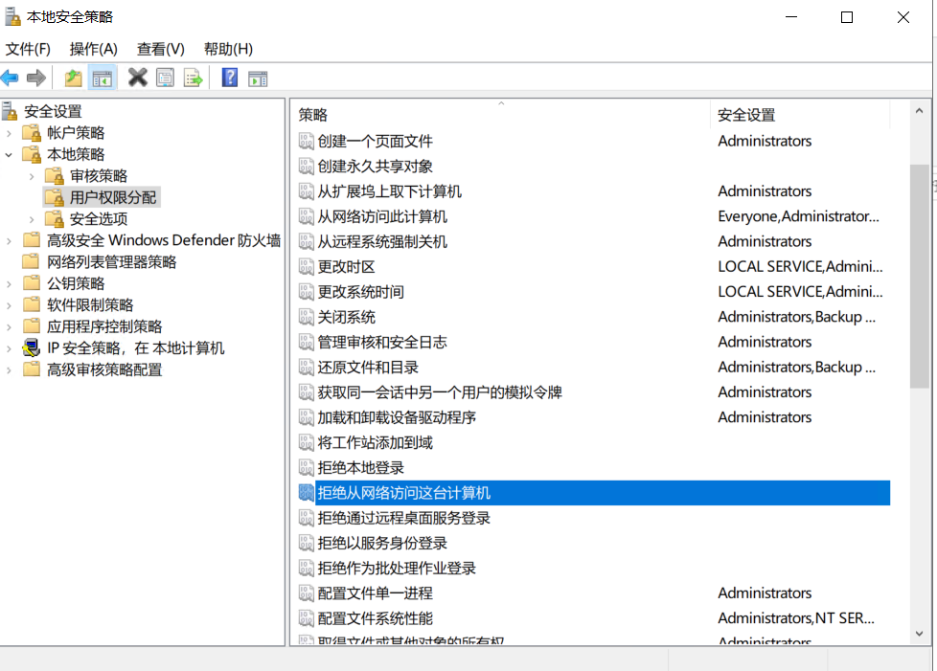Open the 操作(A) menu
The height and width of the screenshot is (671, 937).
coord(93,49)
